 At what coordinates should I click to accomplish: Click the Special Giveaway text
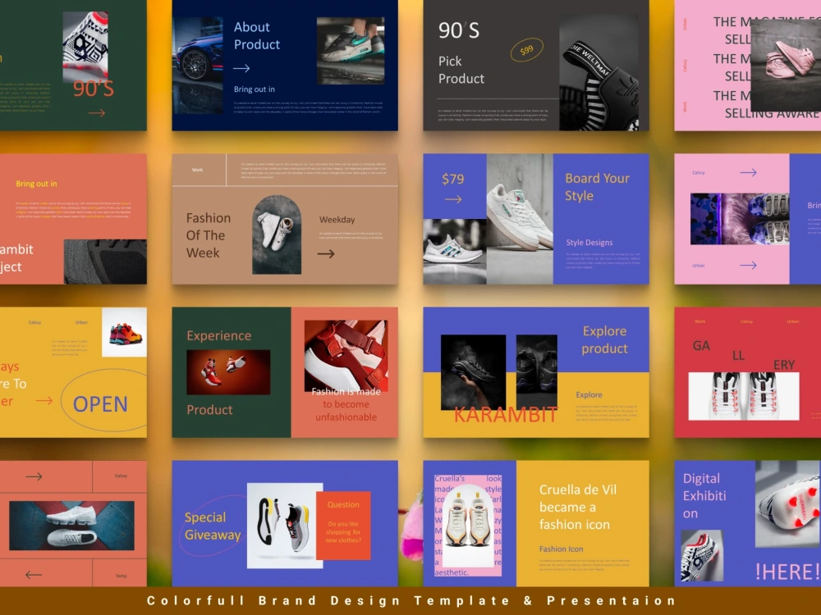[213, 526]
